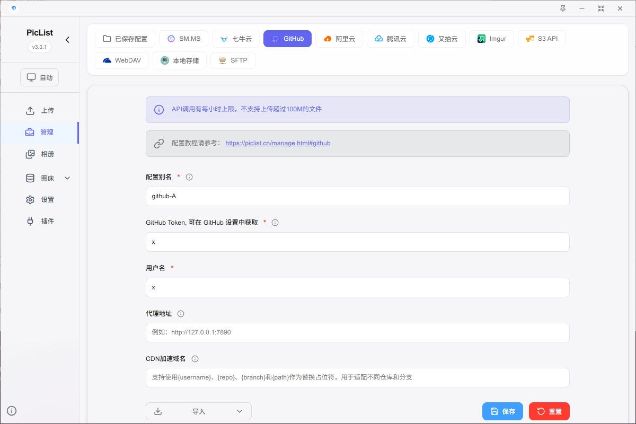Go to 管理 in the sidebar
636x424 pixels.
pos(40,132)
